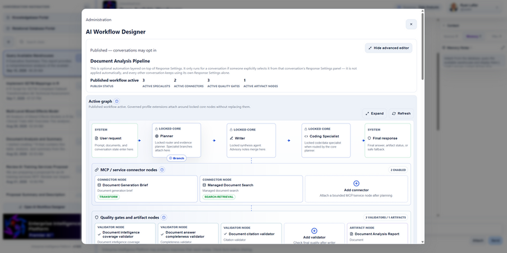Click the plus icon for Add validator
The height and width of the screenshot is (253, 507).
(x=314, y=231)
